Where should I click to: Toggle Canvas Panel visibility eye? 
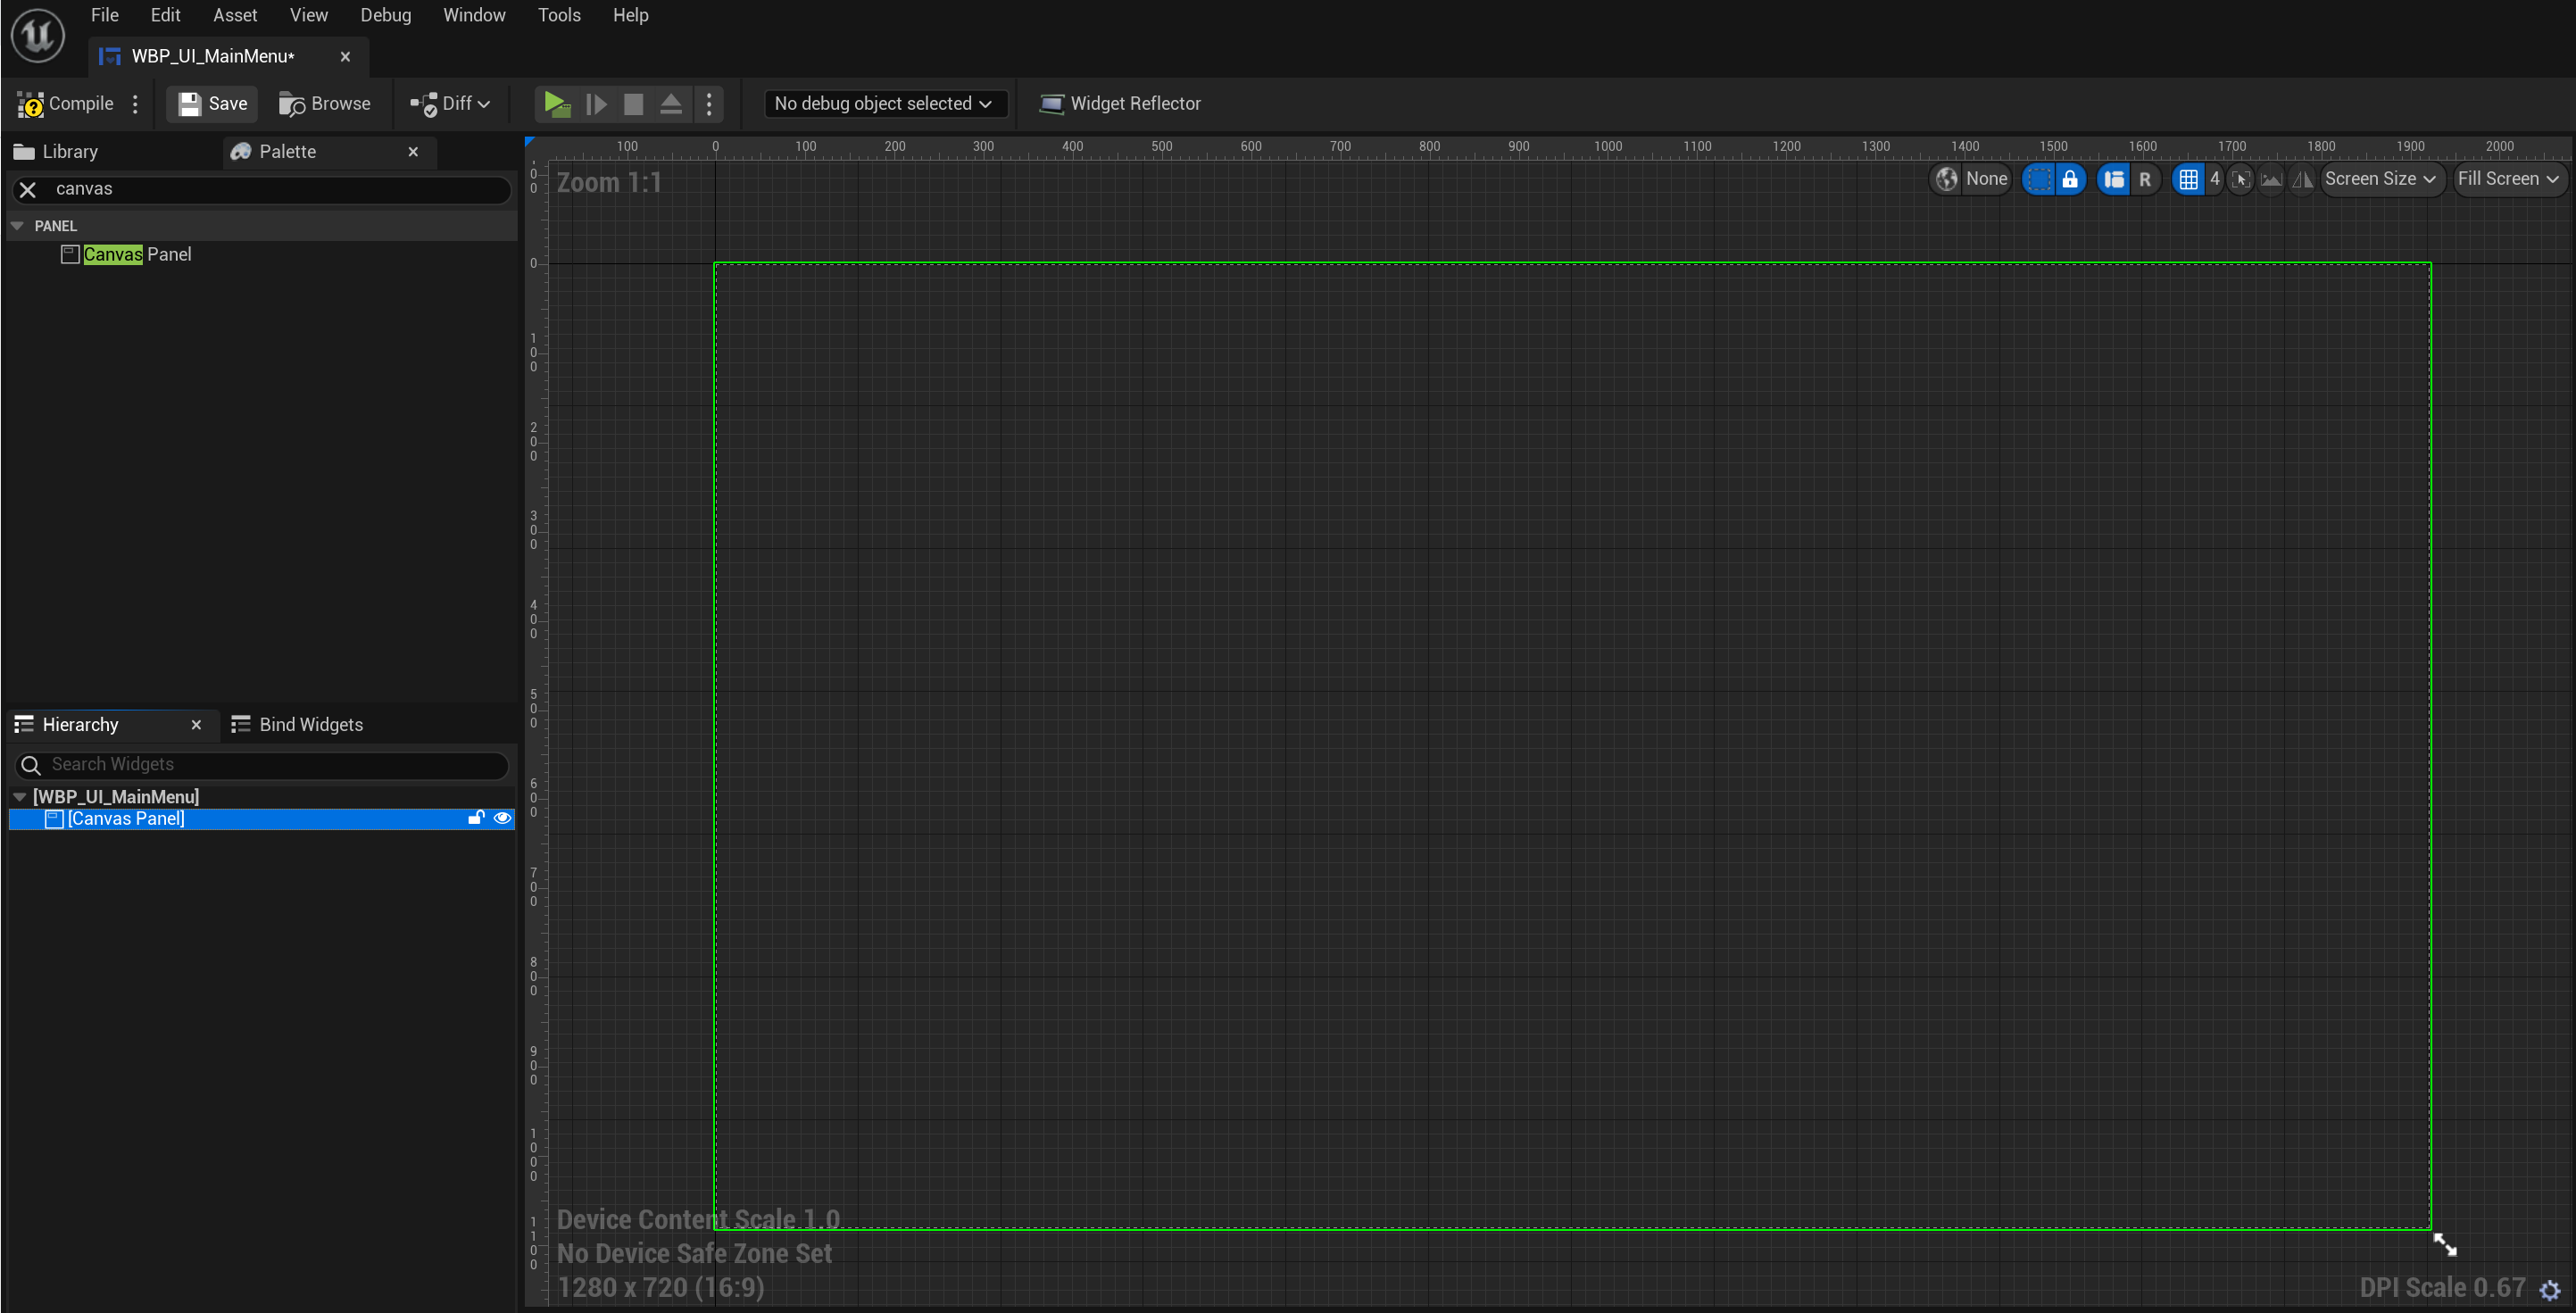[502, 818]
